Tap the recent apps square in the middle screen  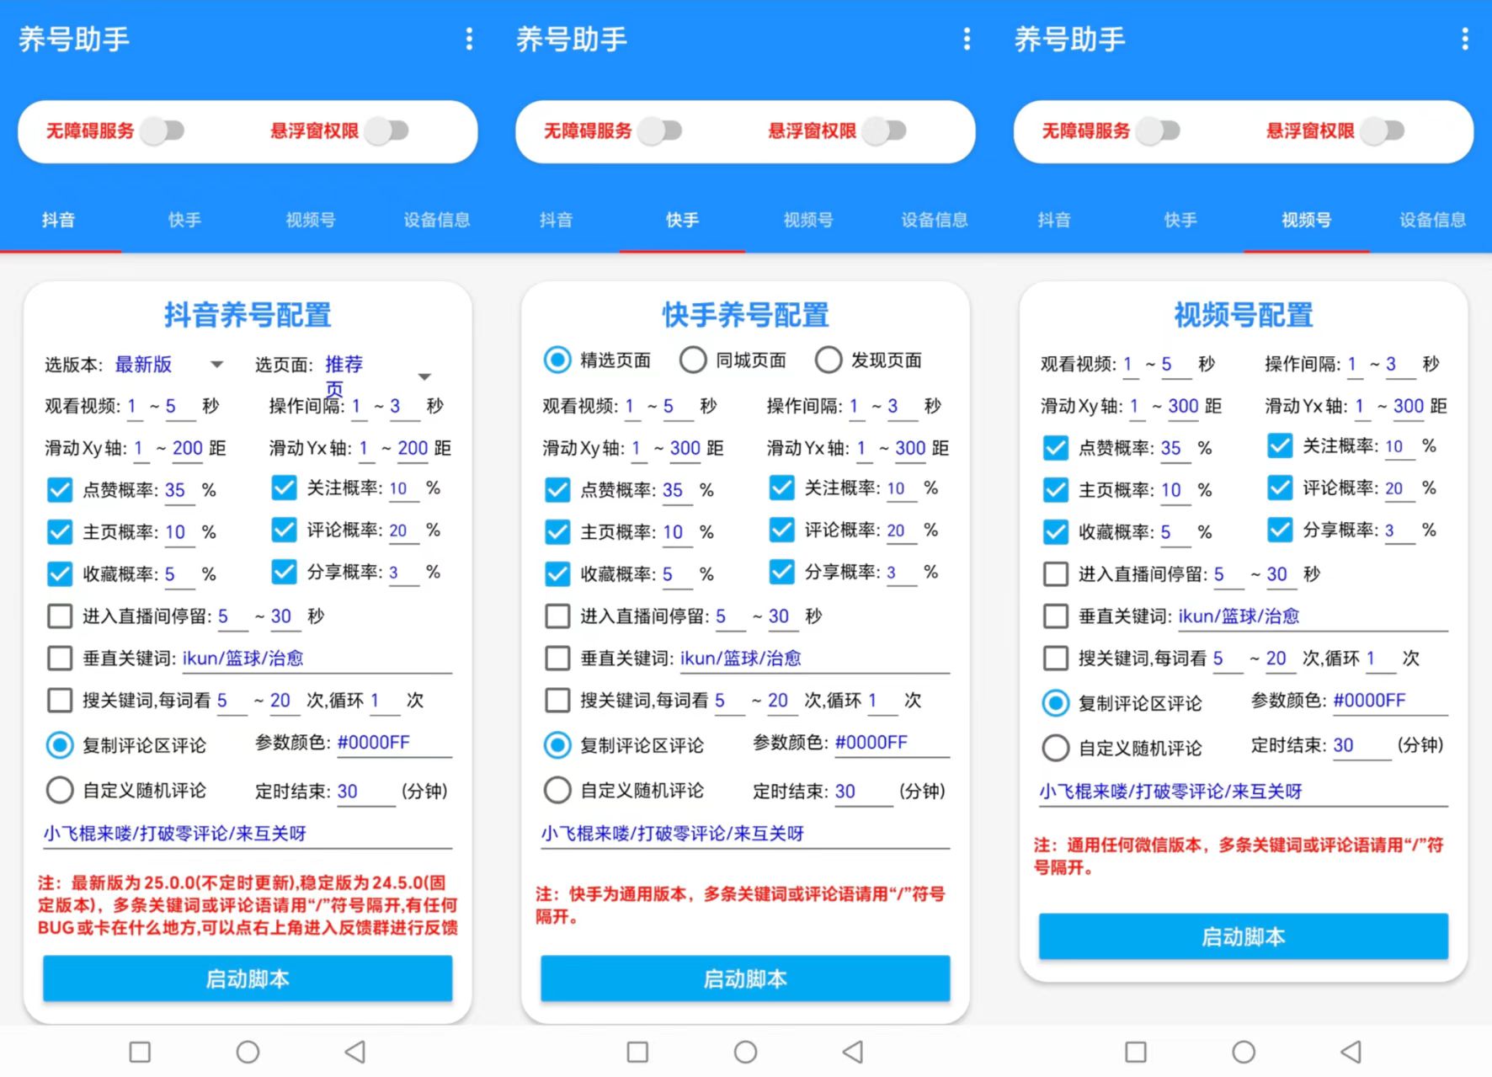pos(637,1052)
